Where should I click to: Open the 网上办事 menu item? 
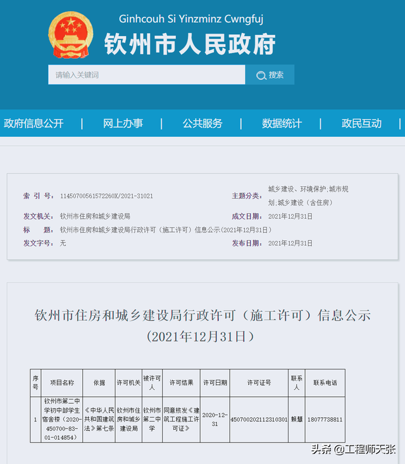[x=123, y=124]
